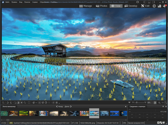Switch to Manage mode
Screen dimensions: 168x125
point(86,6)
